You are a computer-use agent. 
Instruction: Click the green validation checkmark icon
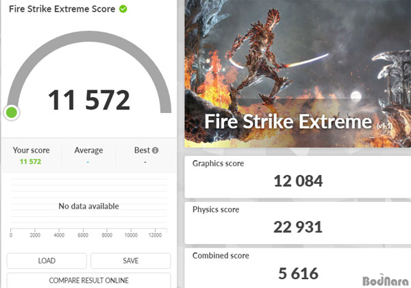pyautogui.click(x=123, y=9)
